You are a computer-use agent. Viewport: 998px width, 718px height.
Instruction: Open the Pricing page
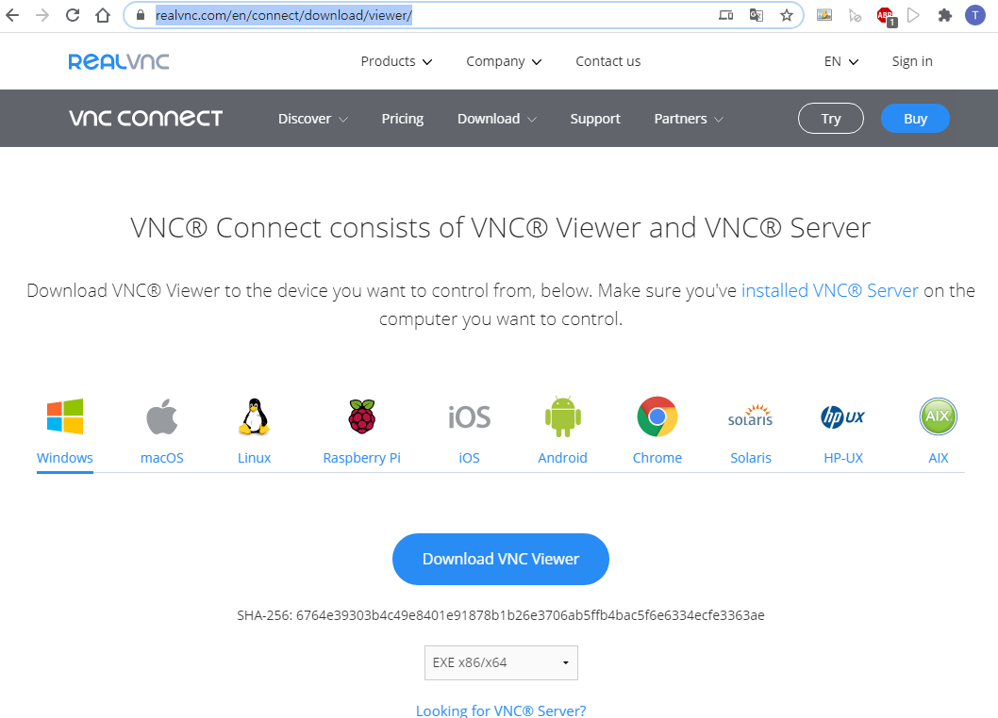(402, 119)
